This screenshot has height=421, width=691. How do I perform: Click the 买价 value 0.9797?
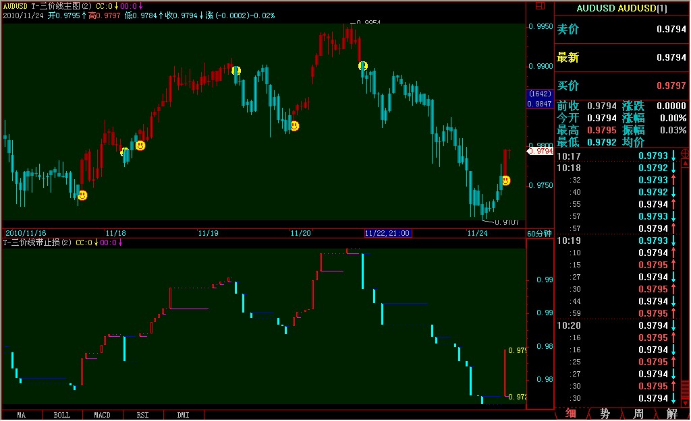tap(671, 86)
